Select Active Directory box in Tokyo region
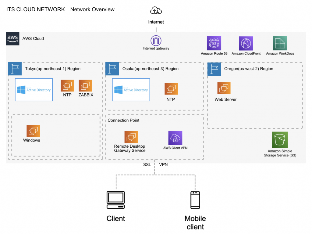Viewport: 312px width, 234px height. [x=34, y=90]
